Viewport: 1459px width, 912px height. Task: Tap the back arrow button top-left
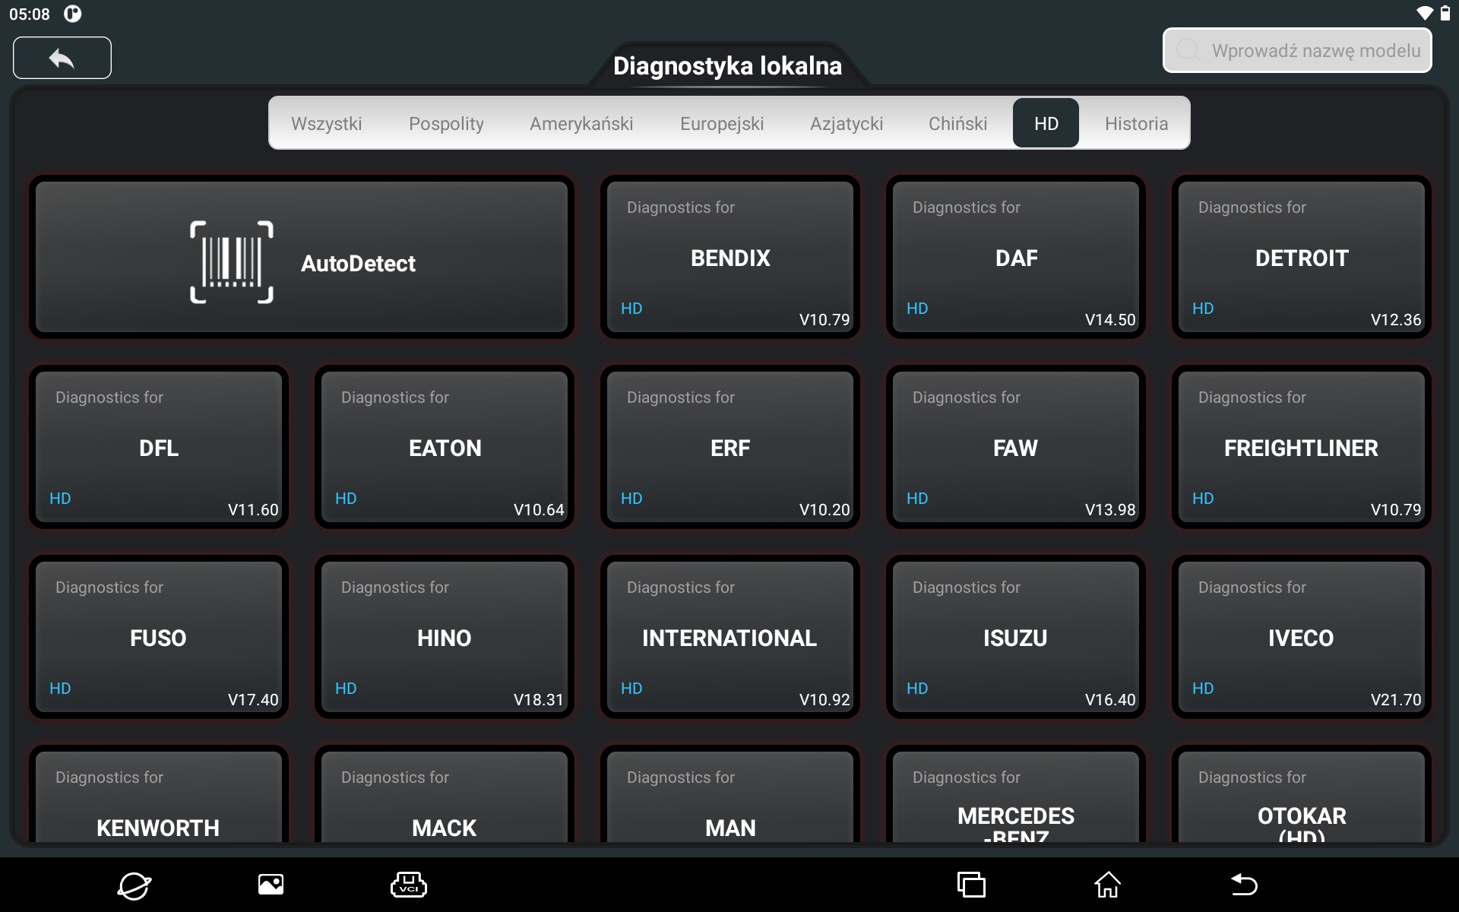[x=62, y=58]
